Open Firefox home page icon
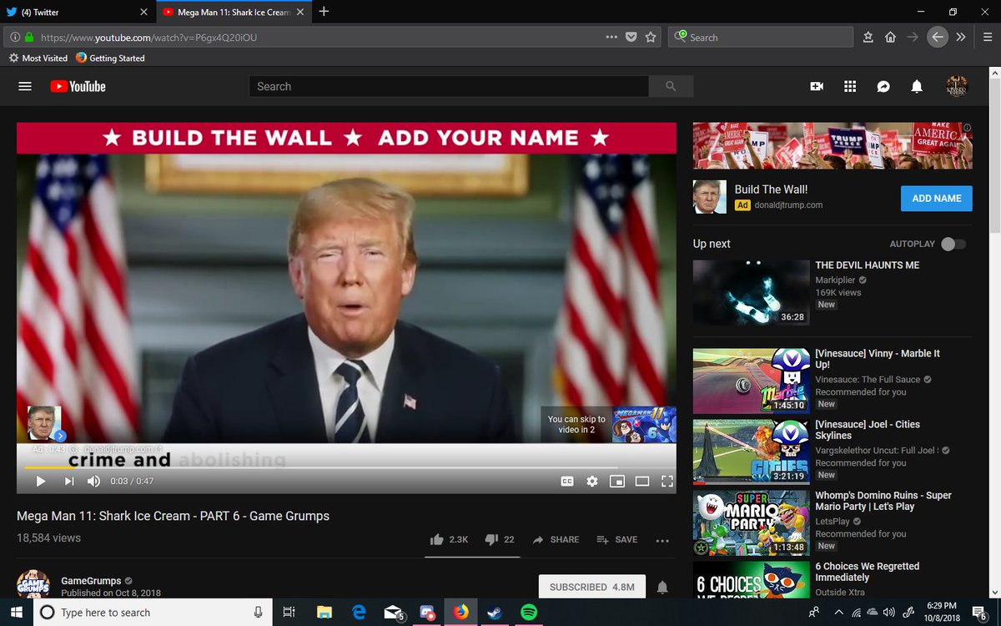This screenshot has width=1001, height=626. pyautogui.click(x=890, y=37)
